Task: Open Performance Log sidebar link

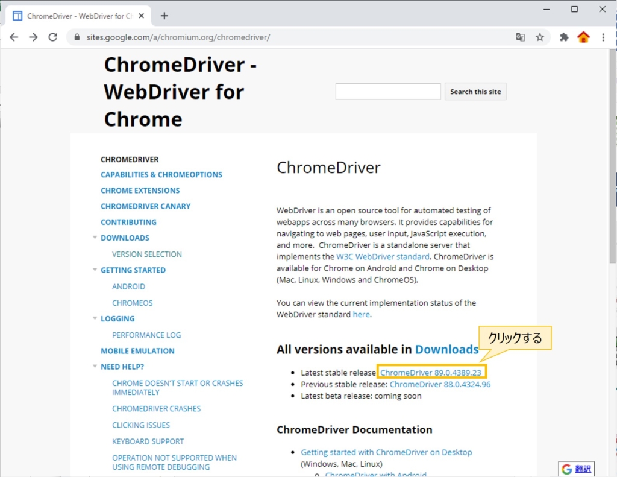Action: pos(146,335)
